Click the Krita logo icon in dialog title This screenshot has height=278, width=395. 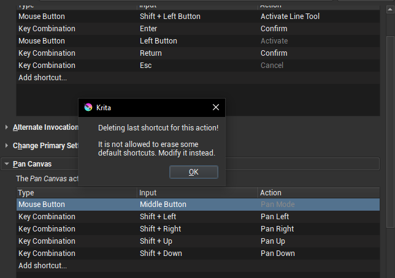(x=88, y=107)
